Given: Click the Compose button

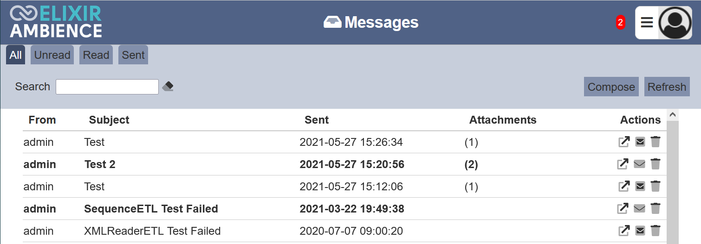Looking at the screenshot, I should tap(611, 87).
